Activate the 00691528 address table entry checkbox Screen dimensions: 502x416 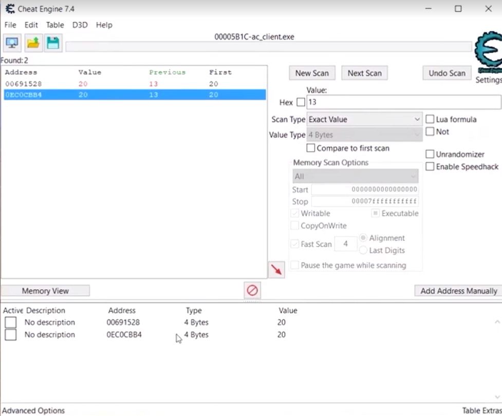tap(10, 323)
